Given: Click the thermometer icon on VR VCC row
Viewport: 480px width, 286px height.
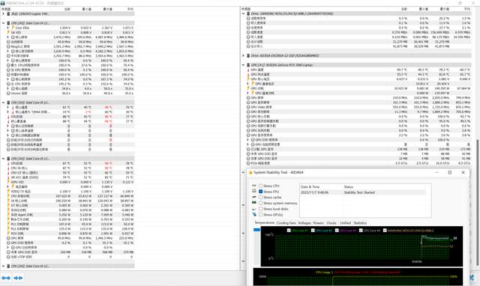Looking at the screenshot, I should (8, 177).
